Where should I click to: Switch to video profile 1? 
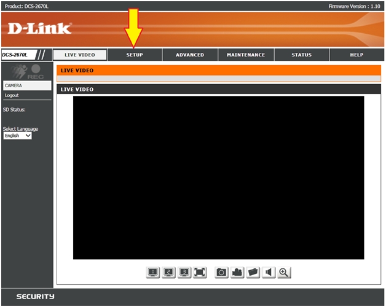153,272
